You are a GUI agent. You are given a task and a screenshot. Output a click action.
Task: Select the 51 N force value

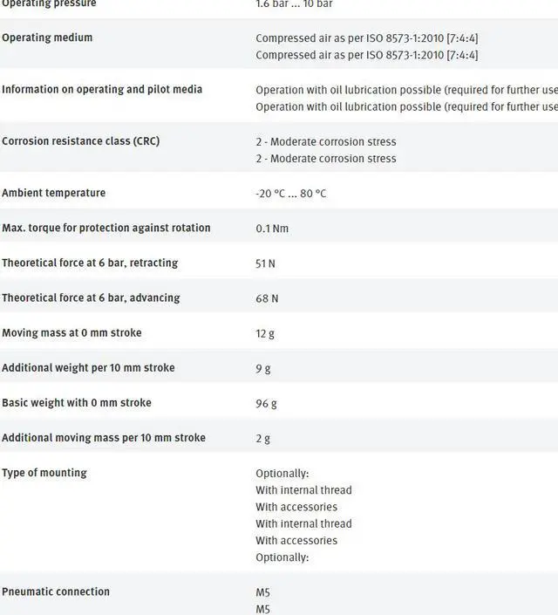pos(265,263)
